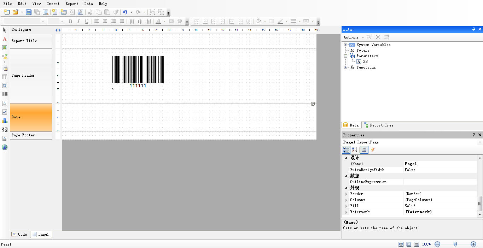
Task: Click the Paste clipboard toolbar icon
Action: [107, 12]
